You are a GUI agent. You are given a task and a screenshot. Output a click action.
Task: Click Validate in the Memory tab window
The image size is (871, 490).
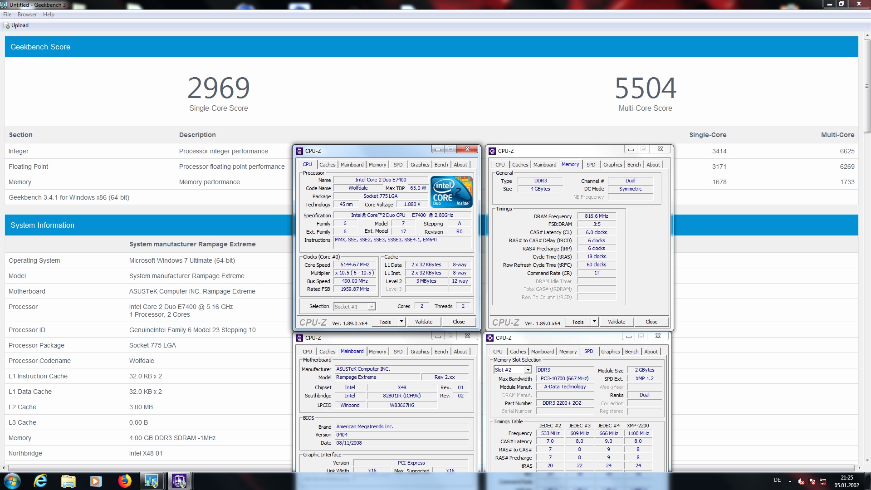(x=617, y=322)
